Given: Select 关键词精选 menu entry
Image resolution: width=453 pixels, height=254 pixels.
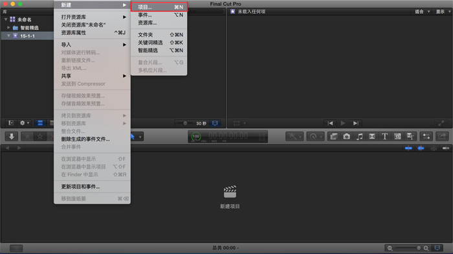Looking at the screenshot, I should click(x=159, y=42).
